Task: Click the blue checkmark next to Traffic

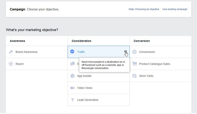Action: [x=72, y=52]
